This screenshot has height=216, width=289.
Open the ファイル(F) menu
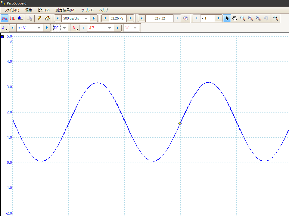(x=12, y=10)
